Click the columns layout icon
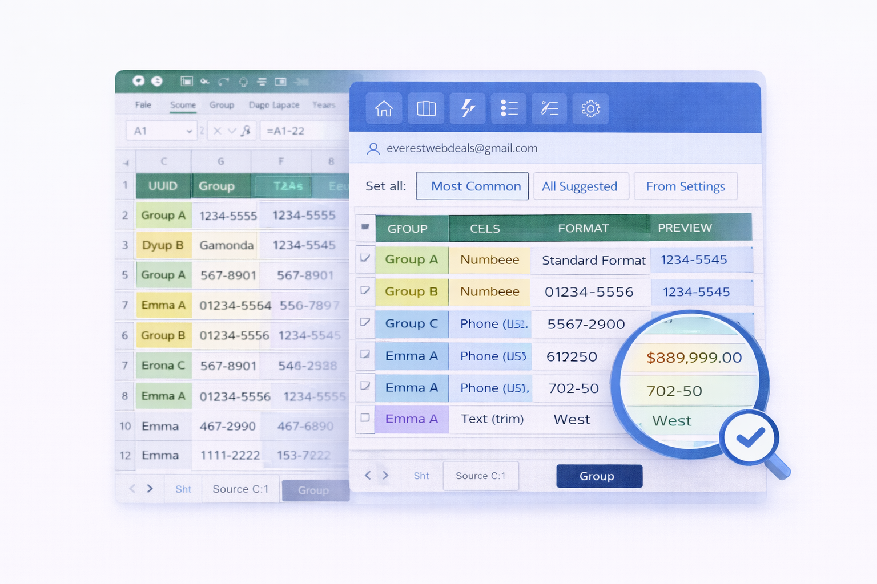Image resolution: width=877 pixels, height=584 pixels. point(426,108)
